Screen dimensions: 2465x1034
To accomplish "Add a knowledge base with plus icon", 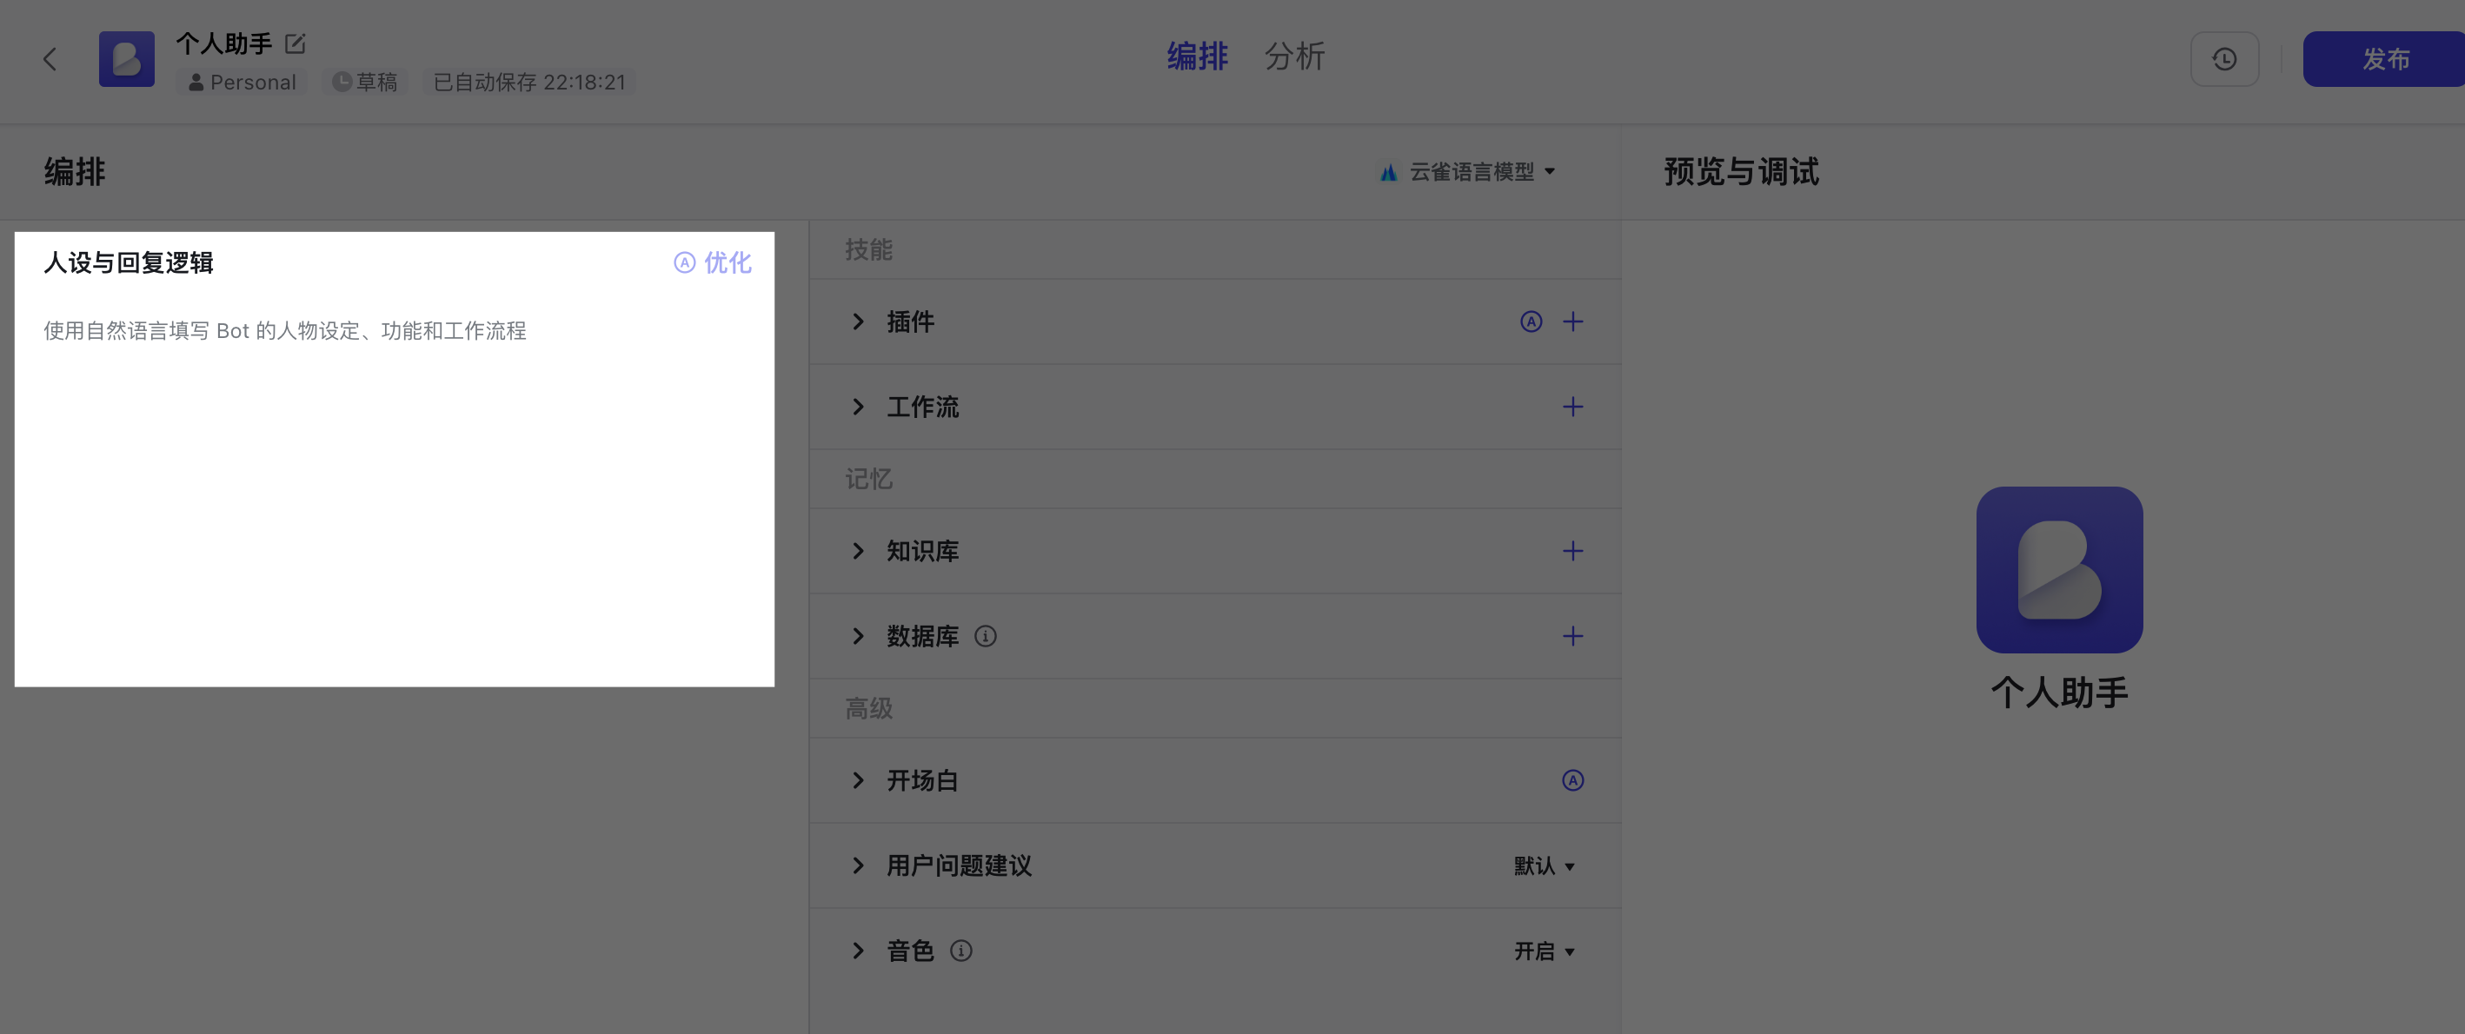I will pos(1573,552).
